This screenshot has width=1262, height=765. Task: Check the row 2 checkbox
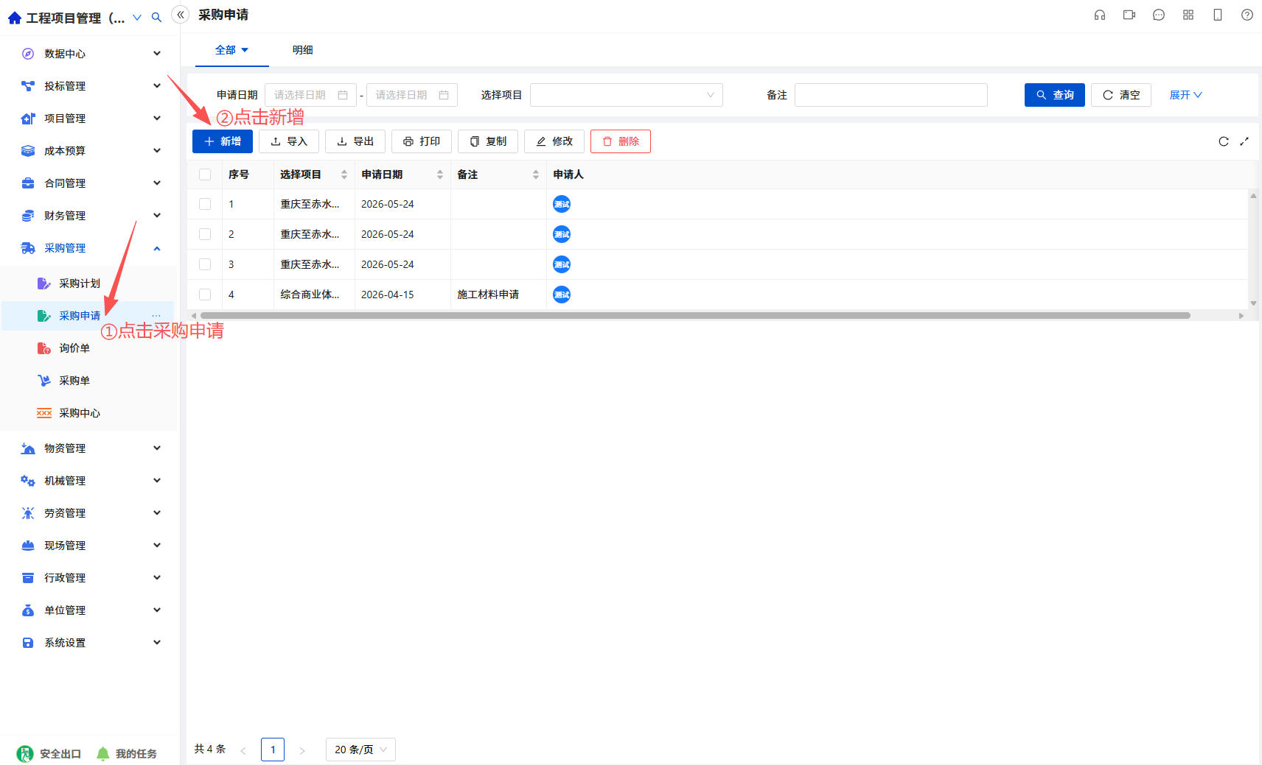point(205,234)
